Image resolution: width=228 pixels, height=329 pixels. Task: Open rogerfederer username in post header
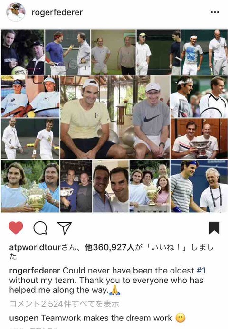pyautogui.click(x=57, y=12)
